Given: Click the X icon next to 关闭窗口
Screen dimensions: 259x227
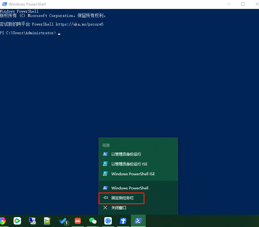Looking at the screenshot, I should pos(105,208).
